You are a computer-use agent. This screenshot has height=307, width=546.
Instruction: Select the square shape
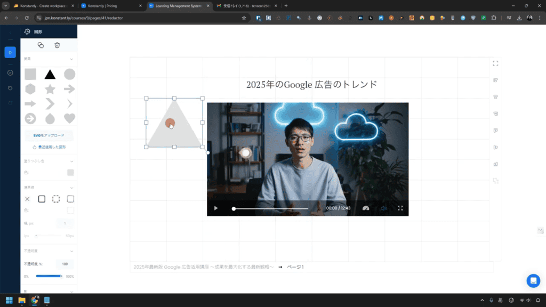[30, 74]
